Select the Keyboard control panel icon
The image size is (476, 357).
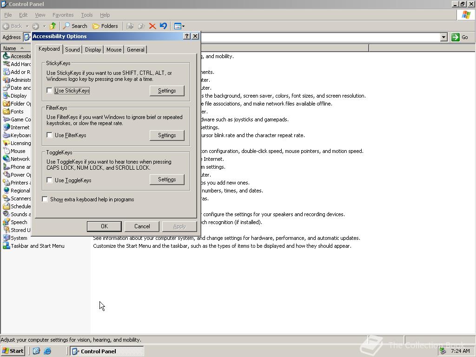coord(6,135)
